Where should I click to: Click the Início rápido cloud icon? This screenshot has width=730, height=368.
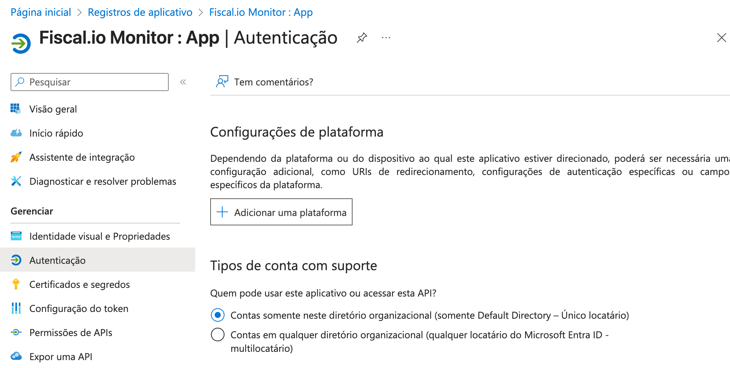16,133
